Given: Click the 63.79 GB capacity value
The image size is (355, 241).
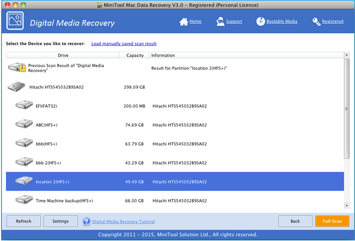Looking at the screenshot, I should (x=134, y=144).
